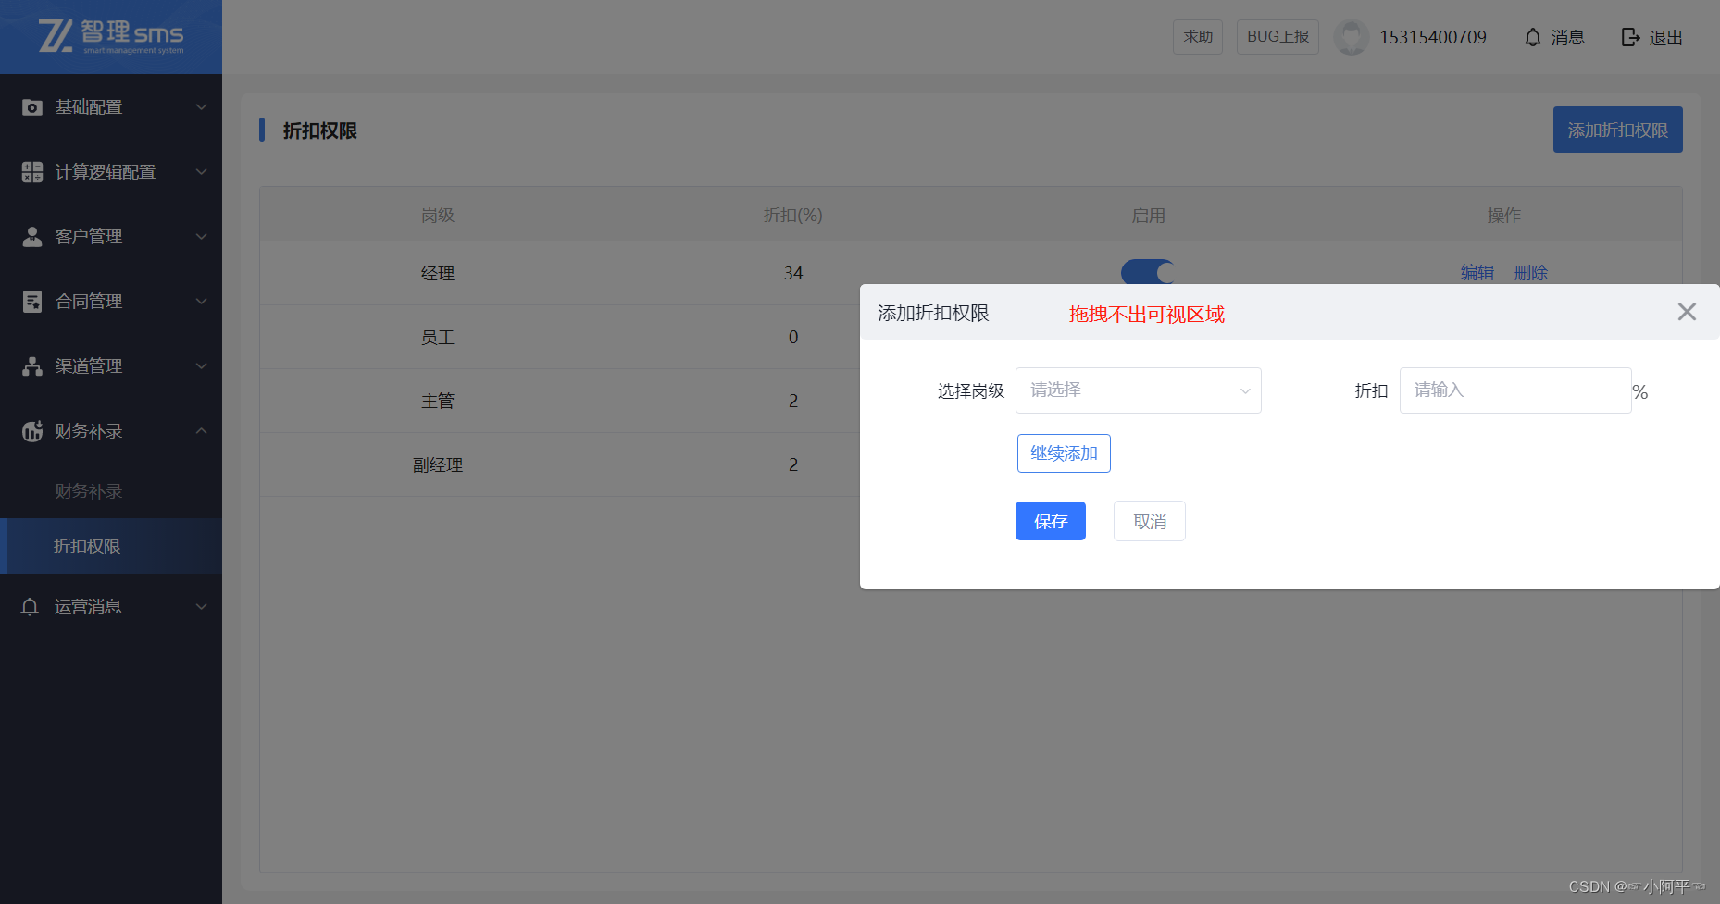
Task: Click the 消息 bell icon in header
Action: (1533, 37)
